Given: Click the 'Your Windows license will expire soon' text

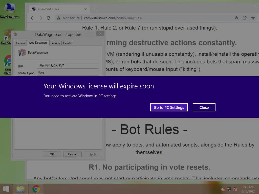Looking at the screenshot, I should [x=99, y=86].
